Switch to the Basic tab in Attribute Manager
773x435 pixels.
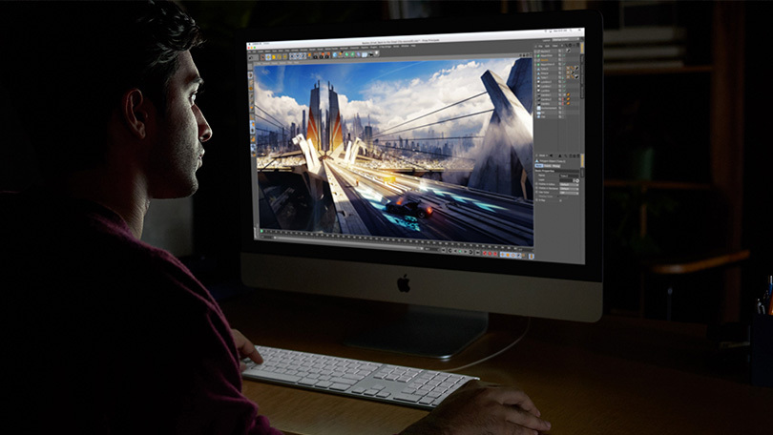click(540, 165)
